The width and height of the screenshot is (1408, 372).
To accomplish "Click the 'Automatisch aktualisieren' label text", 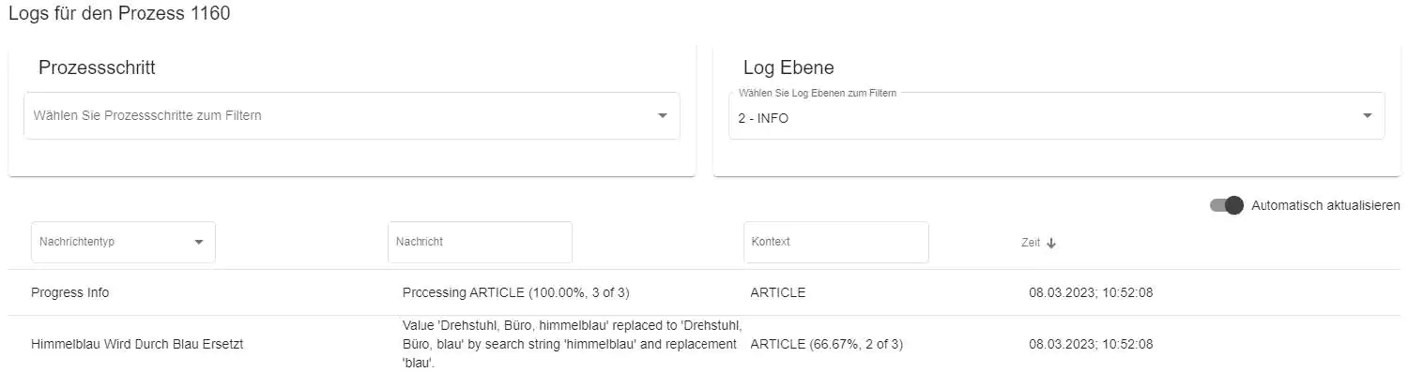I will coord(1325,205).
